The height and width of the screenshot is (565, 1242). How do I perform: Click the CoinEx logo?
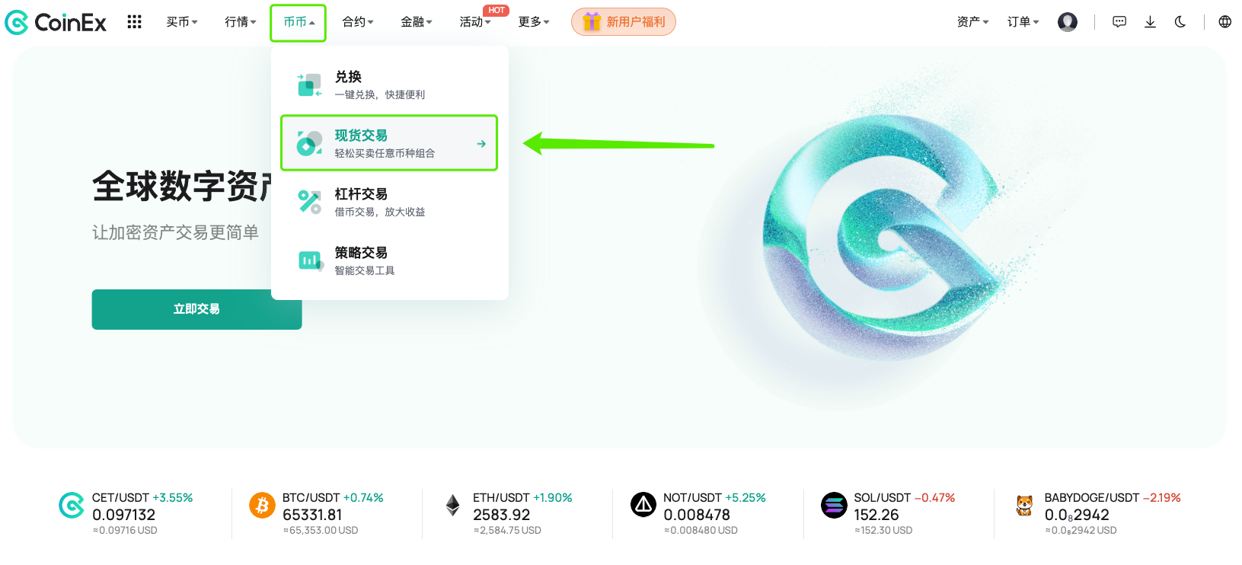56,22
